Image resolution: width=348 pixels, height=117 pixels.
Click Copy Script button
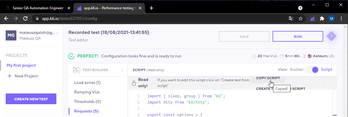click(x=268, y=78)
